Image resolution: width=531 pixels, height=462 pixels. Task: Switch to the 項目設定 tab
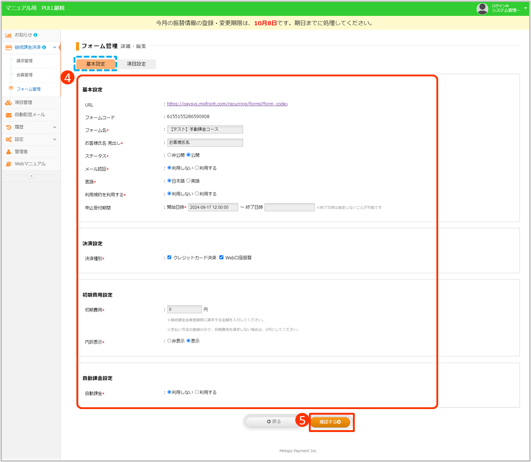[136, 64]
